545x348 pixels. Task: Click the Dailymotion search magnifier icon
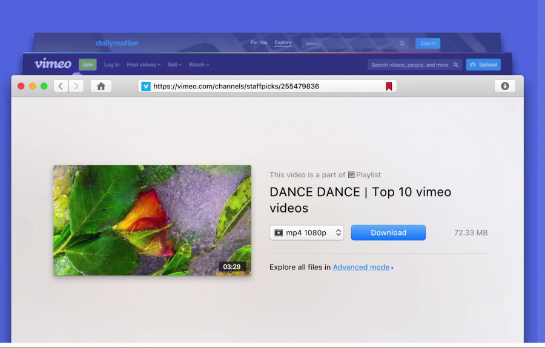(x=401, y=44)
